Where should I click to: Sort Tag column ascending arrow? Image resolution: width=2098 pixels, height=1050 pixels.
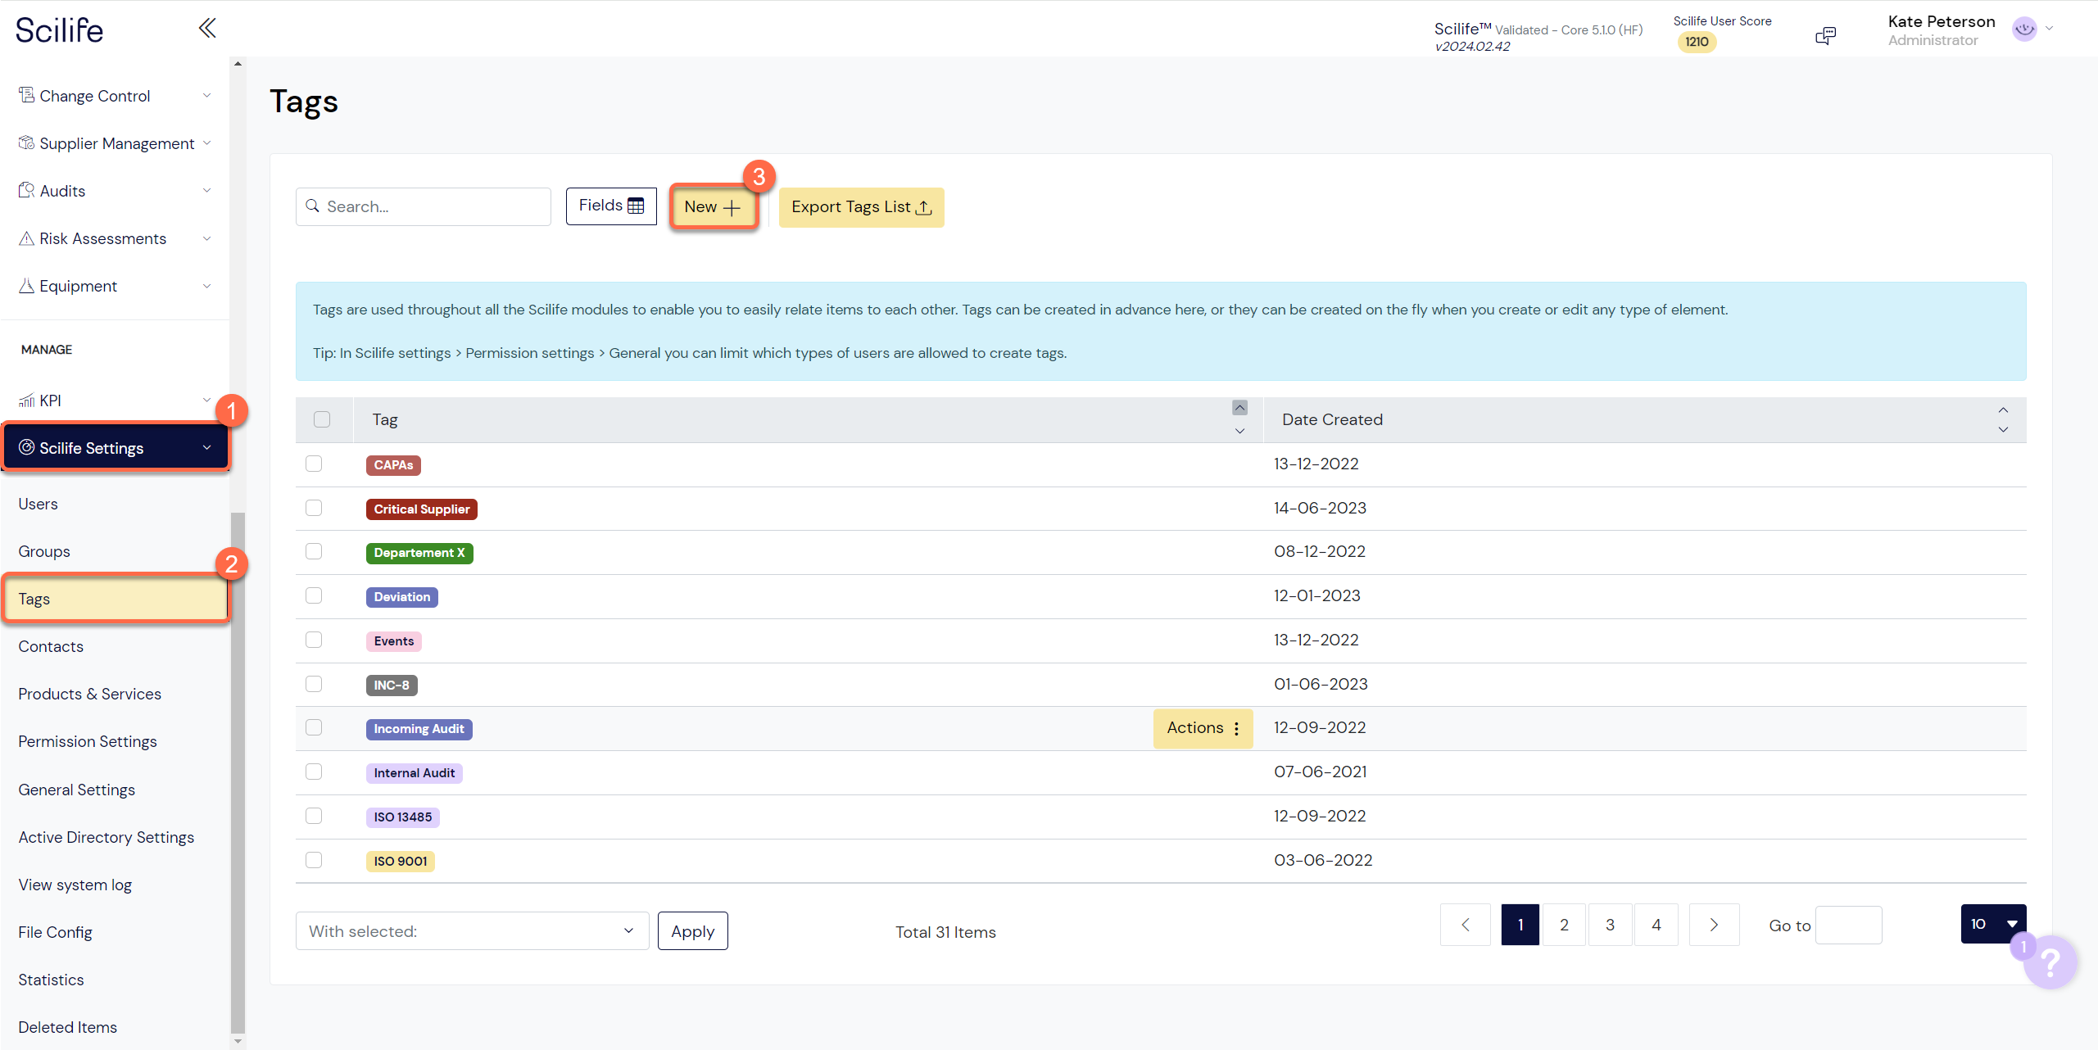pos(1239,408)
